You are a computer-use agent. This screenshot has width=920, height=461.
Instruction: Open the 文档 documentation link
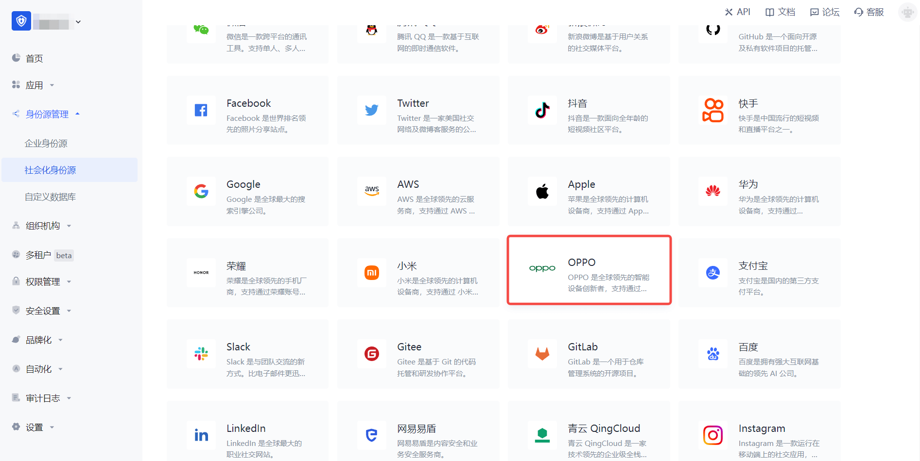pos(781,12)
